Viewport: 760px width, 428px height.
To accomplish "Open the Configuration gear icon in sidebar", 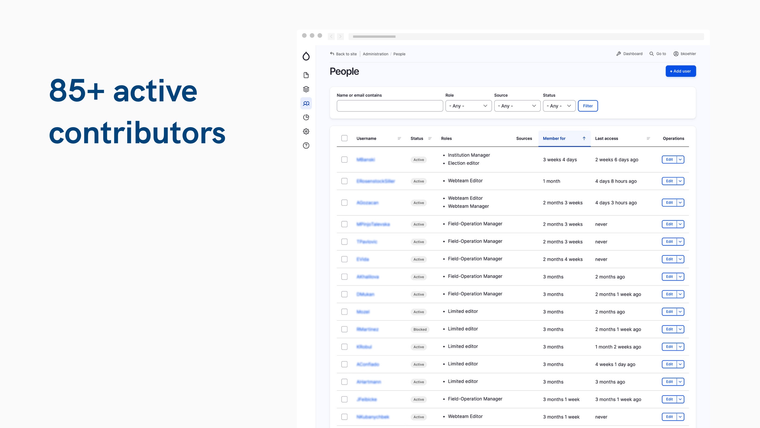I will tap(306, 131).
